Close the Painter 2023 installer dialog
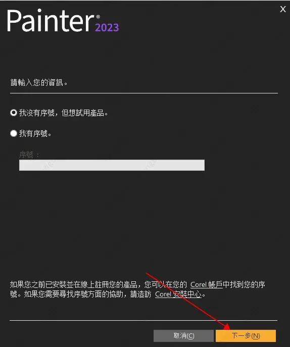This screenshot has width=290, height=347. 283,9
